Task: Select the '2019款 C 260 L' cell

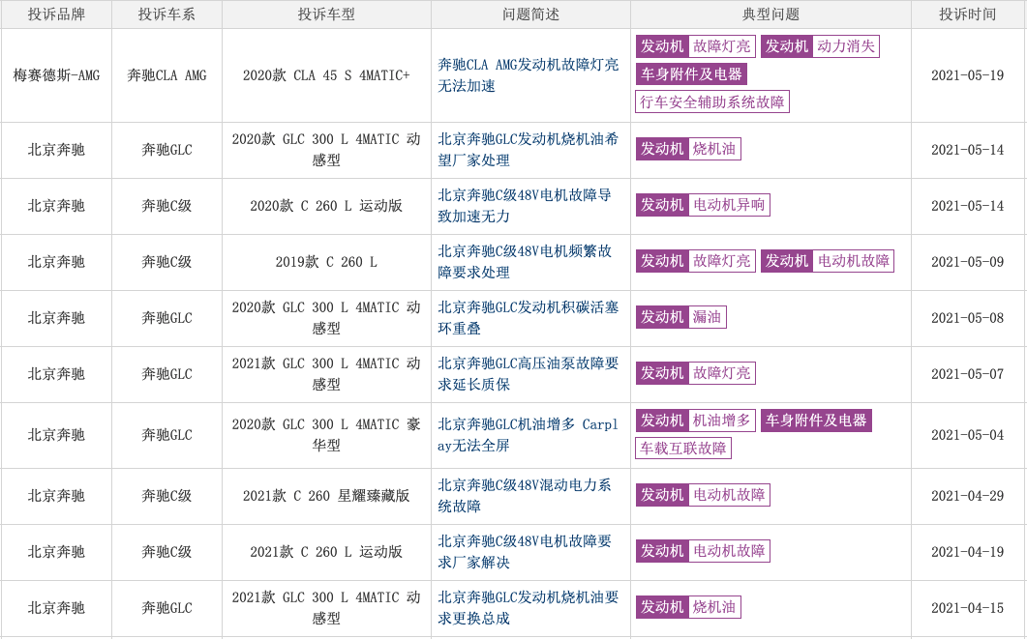Action: (326, 262)
